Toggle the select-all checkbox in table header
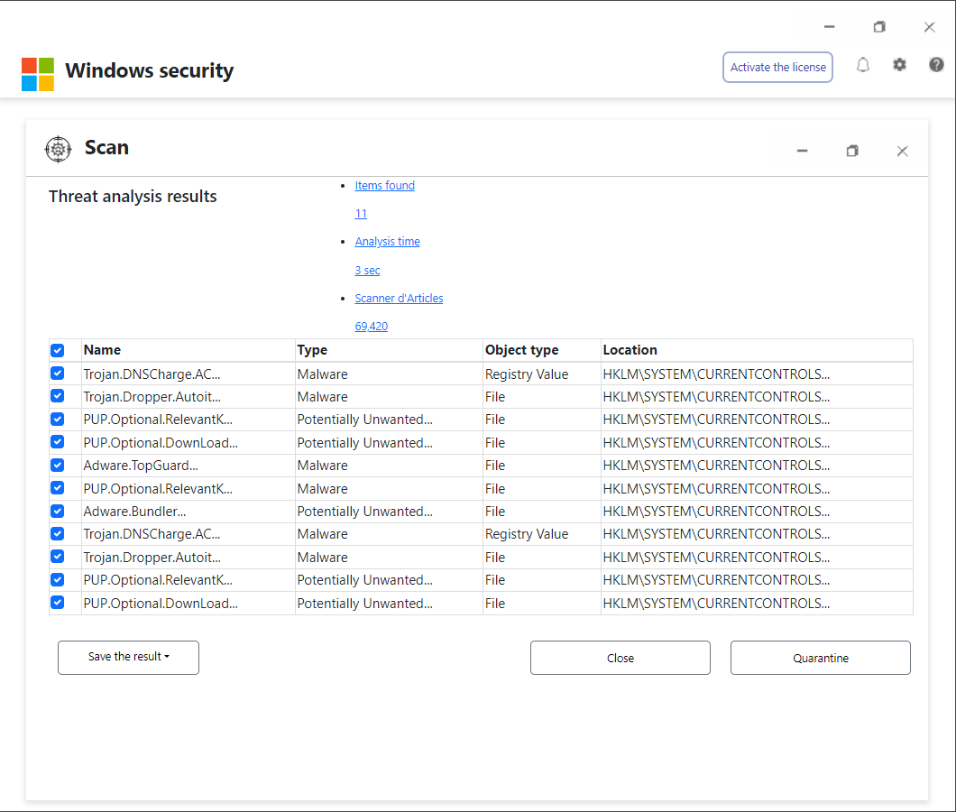Viewport: 956px width, 812px height. tap(58, 350)
